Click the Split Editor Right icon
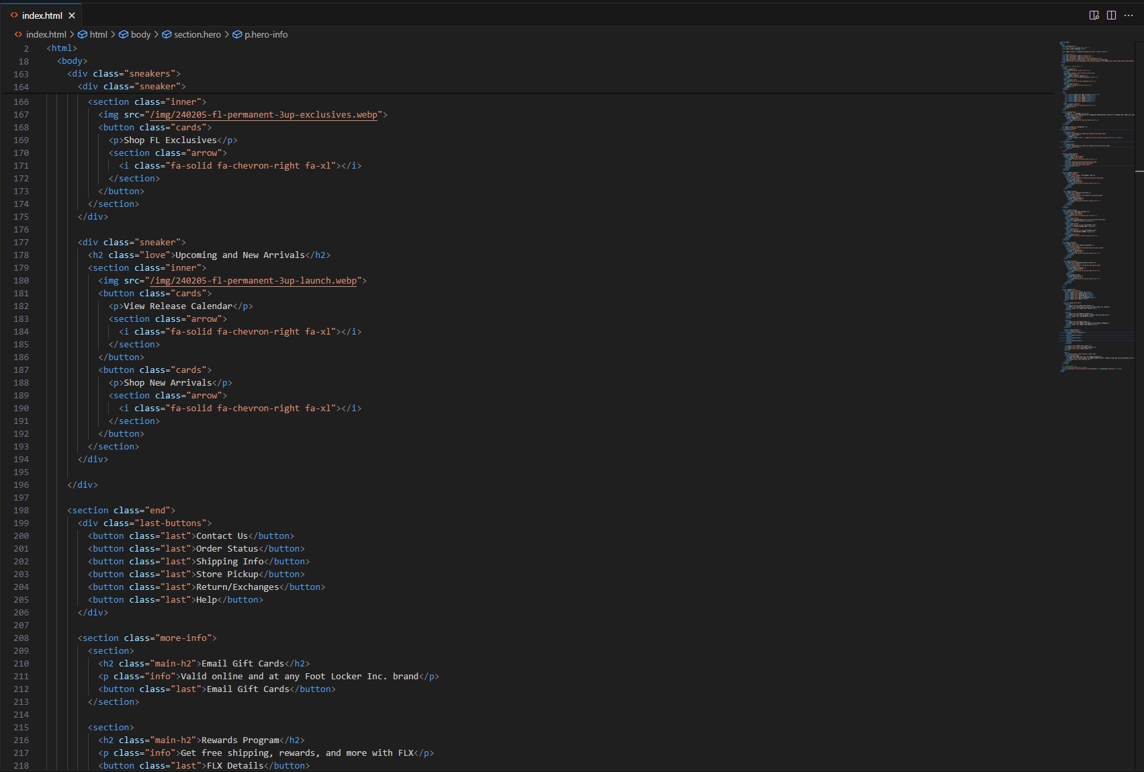This screenshot has width=1144, height=772. click(1111, 15)
